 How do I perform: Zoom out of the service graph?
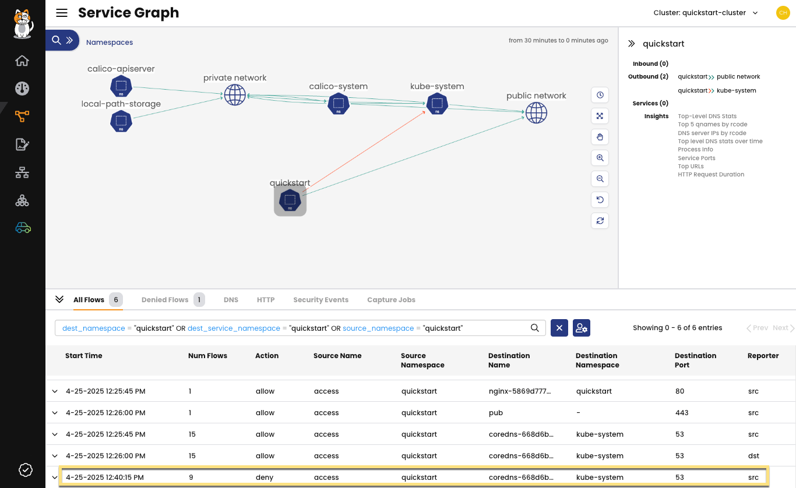(600, 179)
